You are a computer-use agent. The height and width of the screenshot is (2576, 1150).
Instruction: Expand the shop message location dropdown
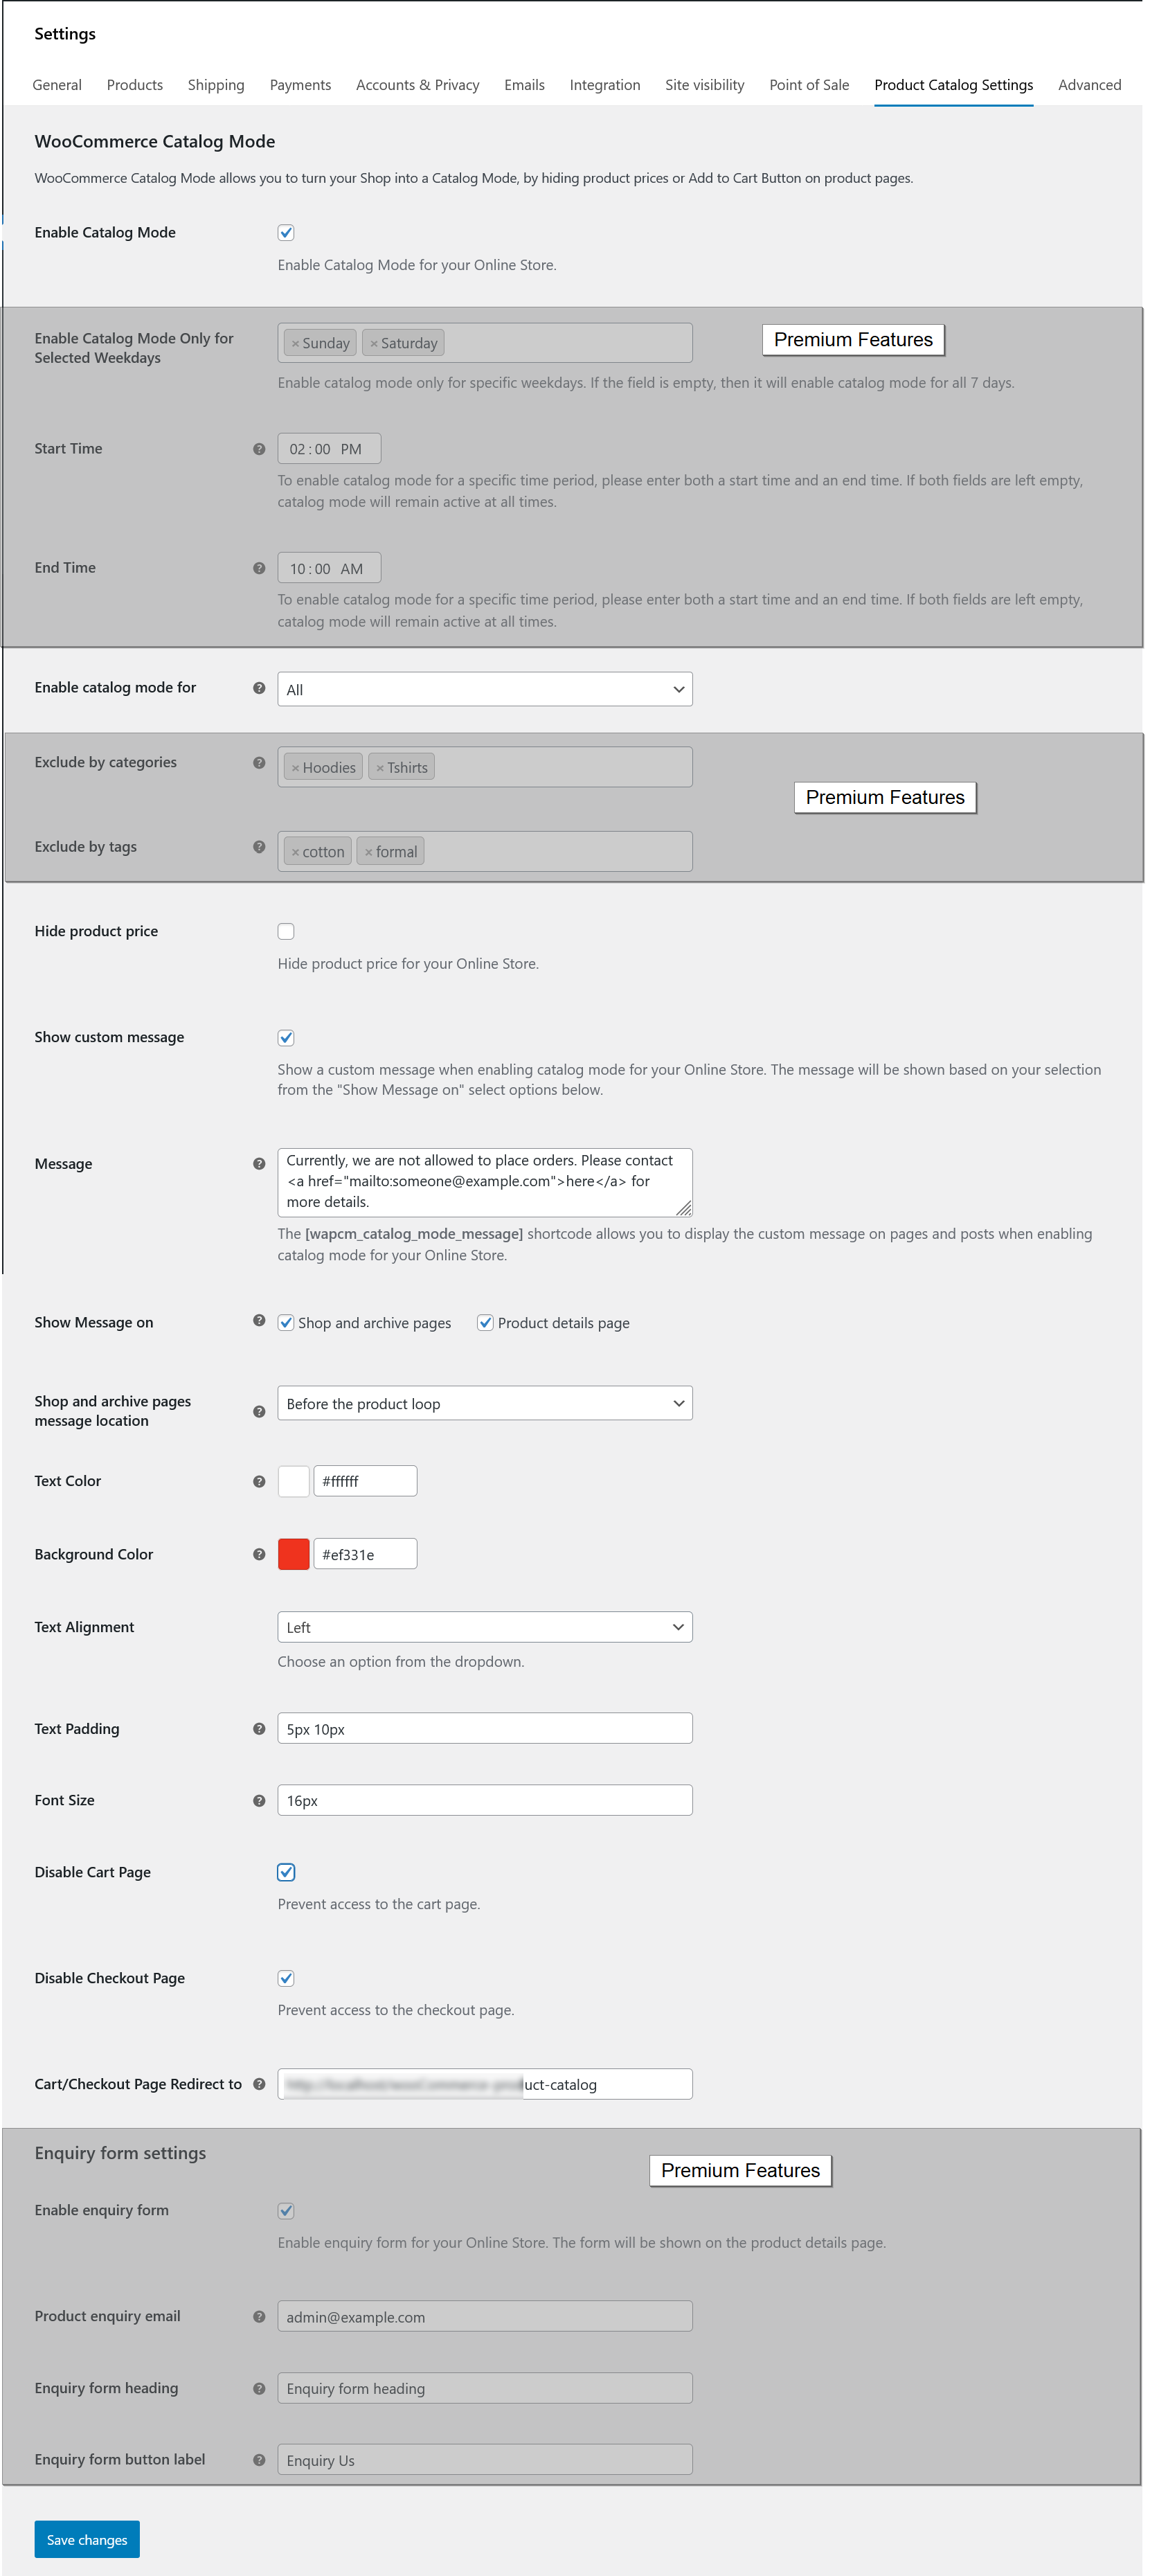(x=484, y=1403)
